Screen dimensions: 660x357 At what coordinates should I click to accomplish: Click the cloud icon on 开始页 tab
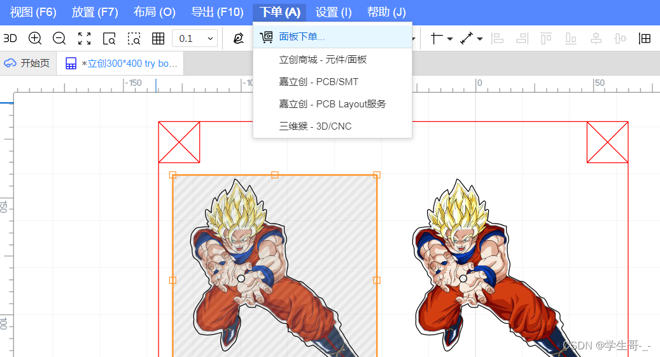point(10,64)
